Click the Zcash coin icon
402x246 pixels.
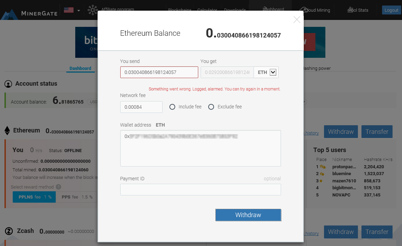point(9,231)
